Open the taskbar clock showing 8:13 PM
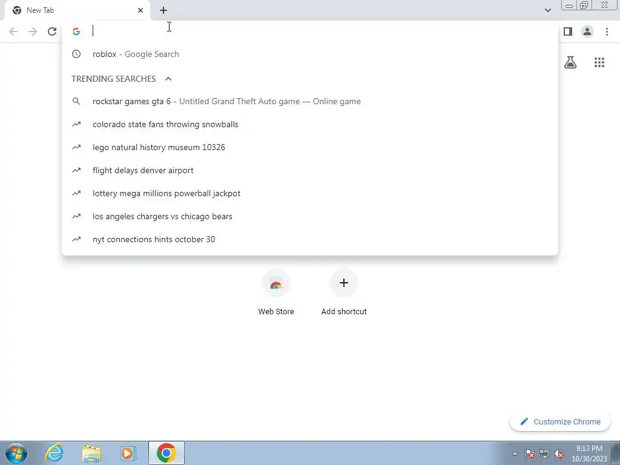 589,453
